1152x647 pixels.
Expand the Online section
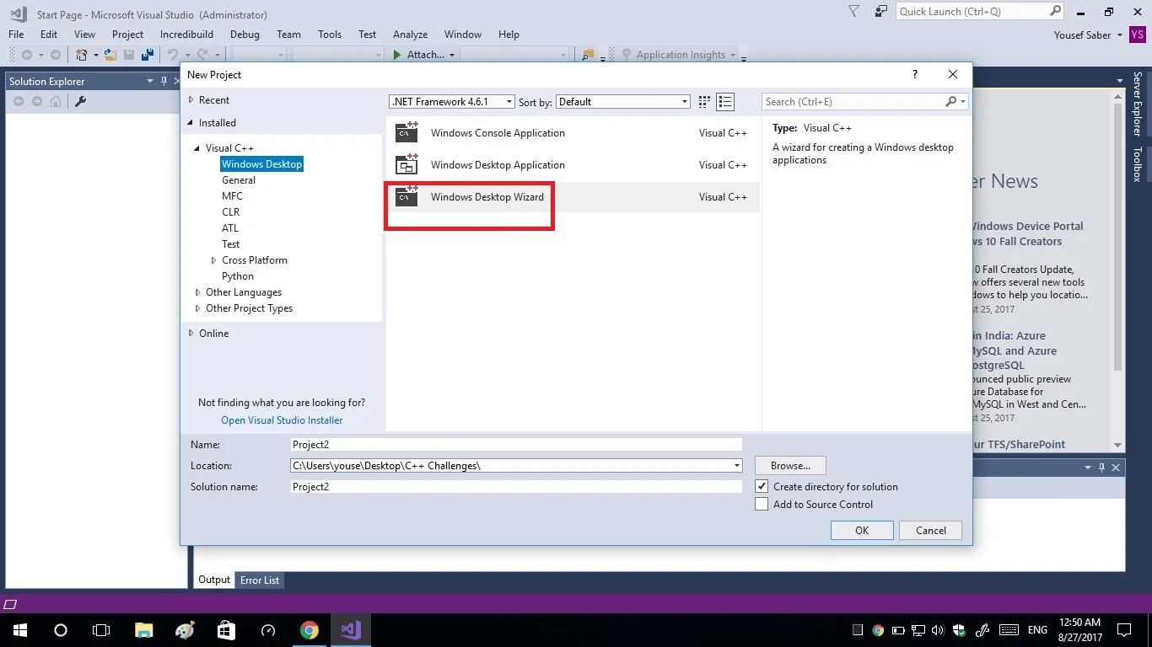(x=191, y=334)
